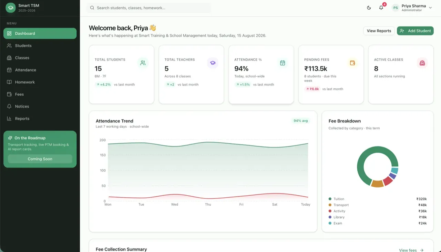This screenshot has width=441, height=252.
Task: Select Fees in the sidebar
Action: click(40, 94)
